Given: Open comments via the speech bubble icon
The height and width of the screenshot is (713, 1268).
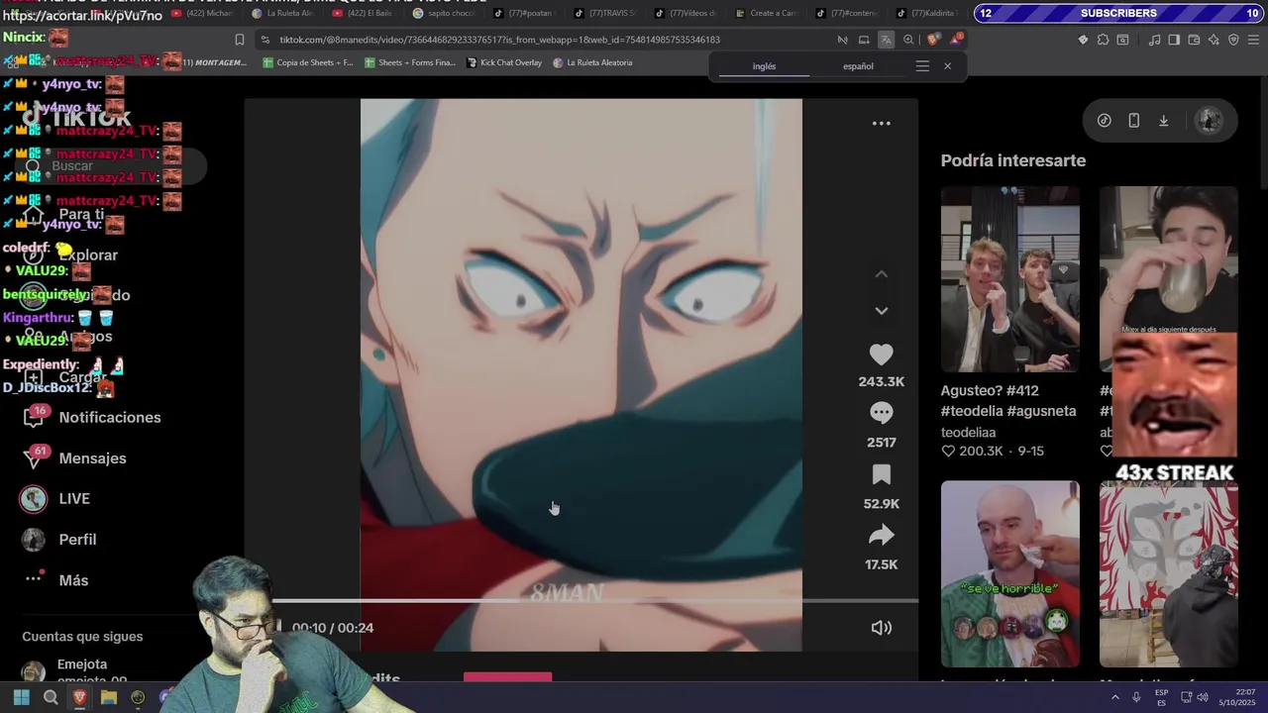Looking at the screenshot, I should click(x=881, y=412).
